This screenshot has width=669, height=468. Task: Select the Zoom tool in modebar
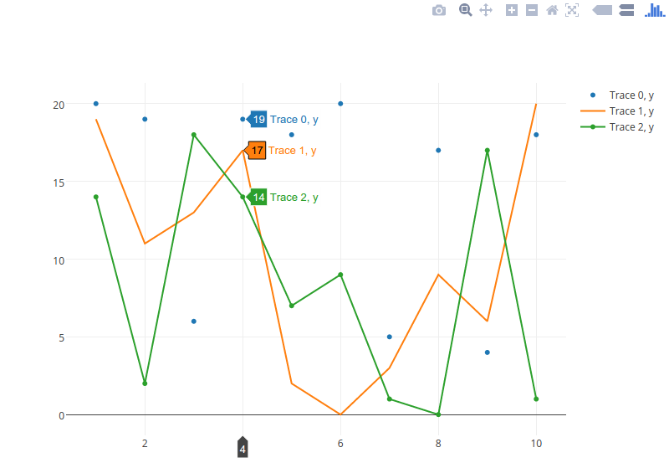466,10
